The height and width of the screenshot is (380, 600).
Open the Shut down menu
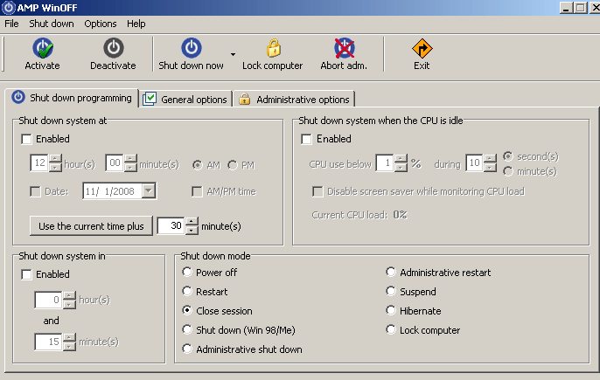point(52,24)
